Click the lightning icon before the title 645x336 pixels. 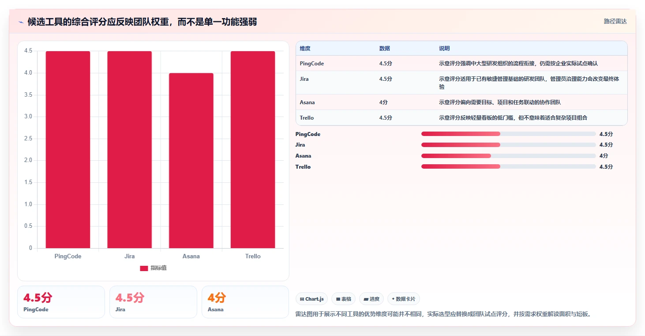pos(21,22)
